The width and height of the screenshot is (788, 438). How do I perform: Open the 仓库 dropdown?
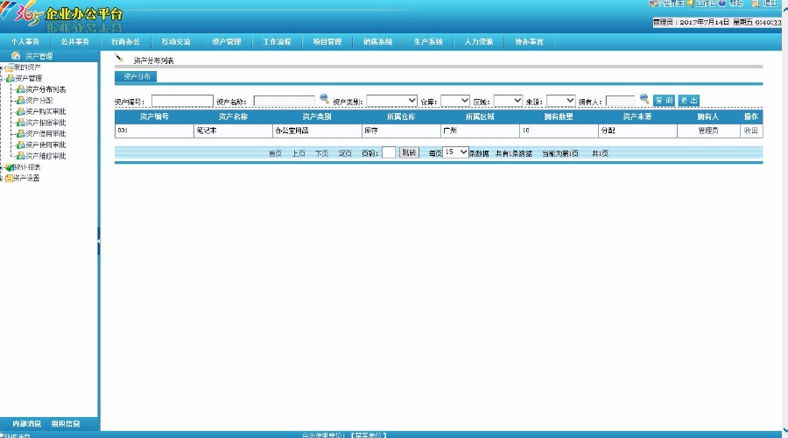click(x=454, y=101)
